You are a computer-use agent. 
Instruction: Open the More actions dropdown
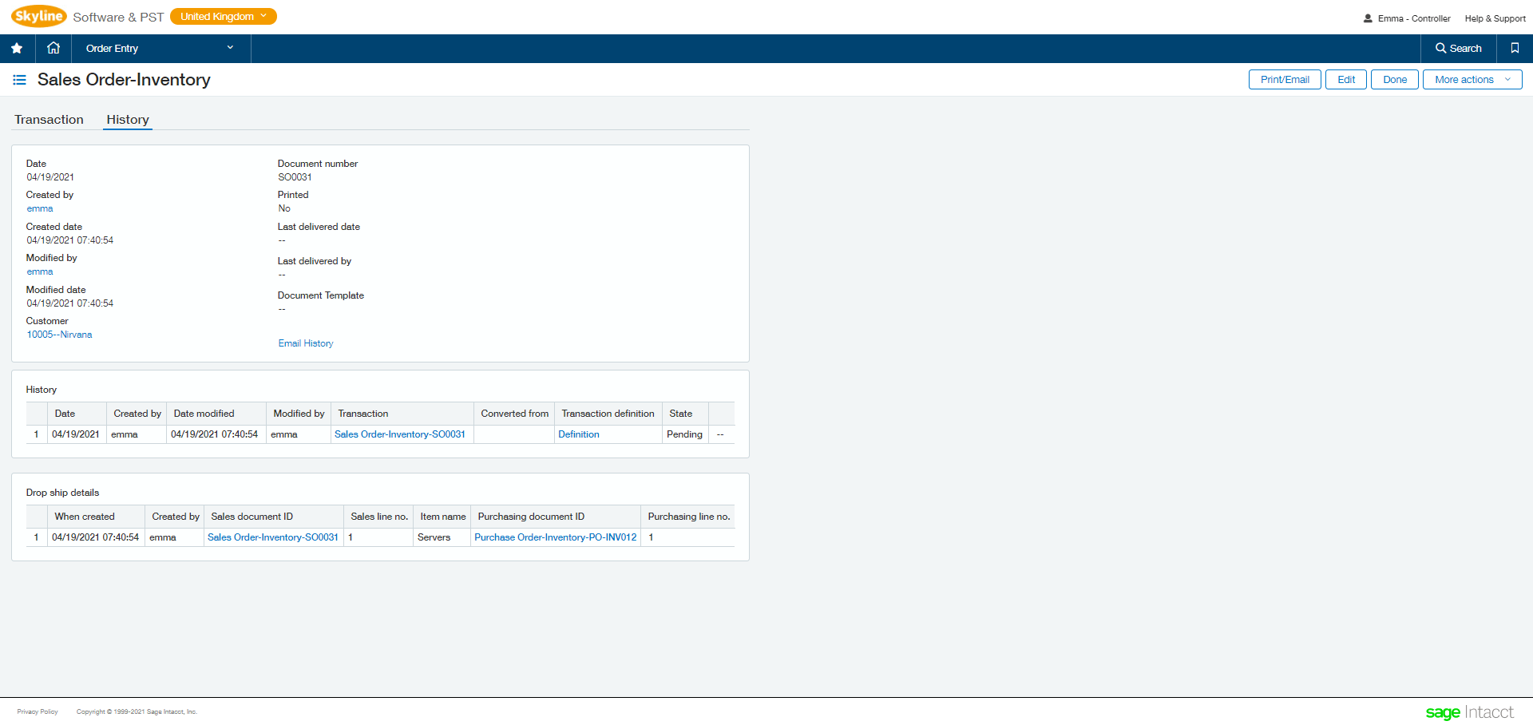pyautogui.click(x=1472, y=79)
